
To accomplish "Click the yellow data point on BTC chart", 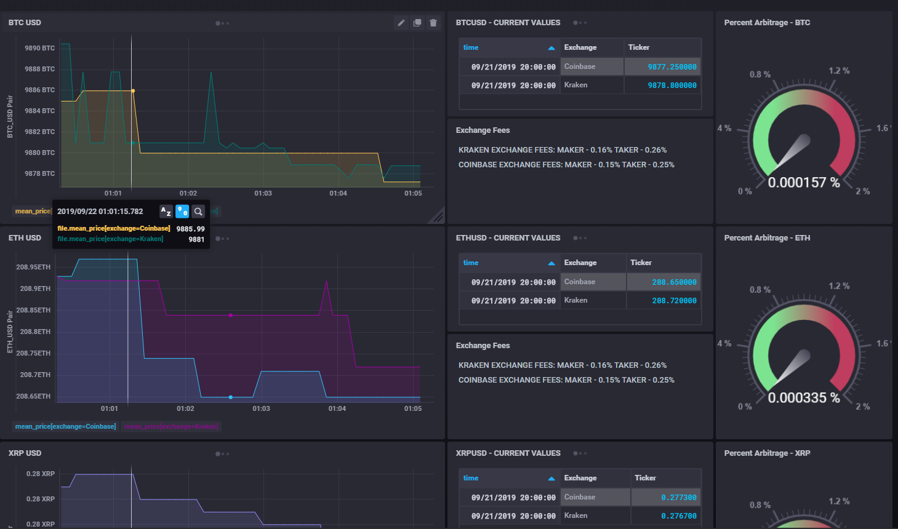I will coord(133,91).
